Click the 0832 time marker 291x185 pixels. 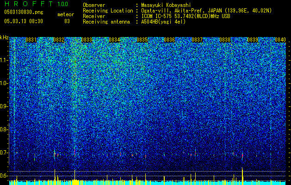click(x=59, y=40)
